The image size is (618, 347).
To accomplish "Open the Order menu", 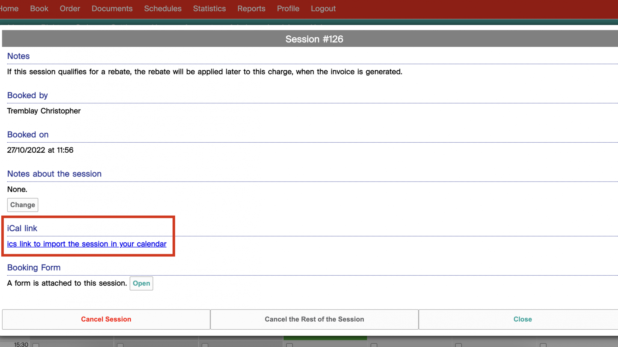I will pyautogui.click(x=70, y=9).
